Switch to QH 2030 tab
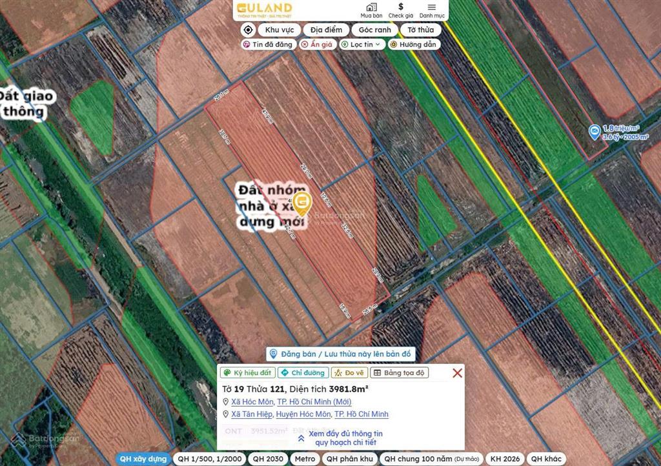 268,459
